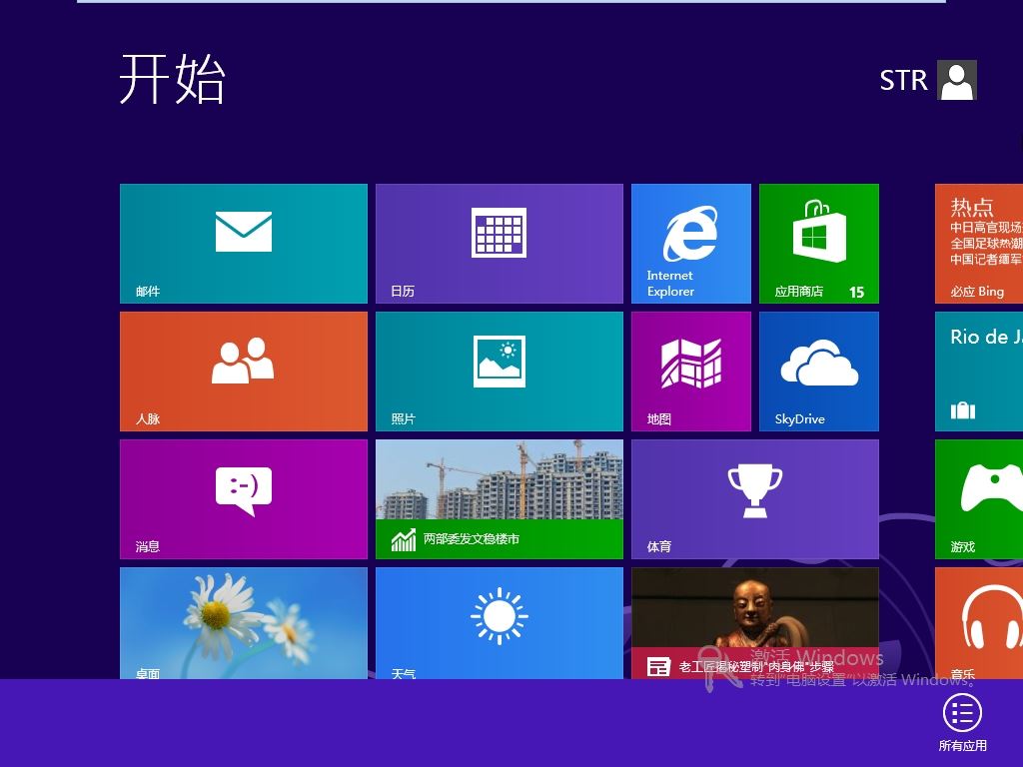This screenshot has height=767, width=1023.
Task: Open the Finance tile with the building photo
Action: coord(500,499)
